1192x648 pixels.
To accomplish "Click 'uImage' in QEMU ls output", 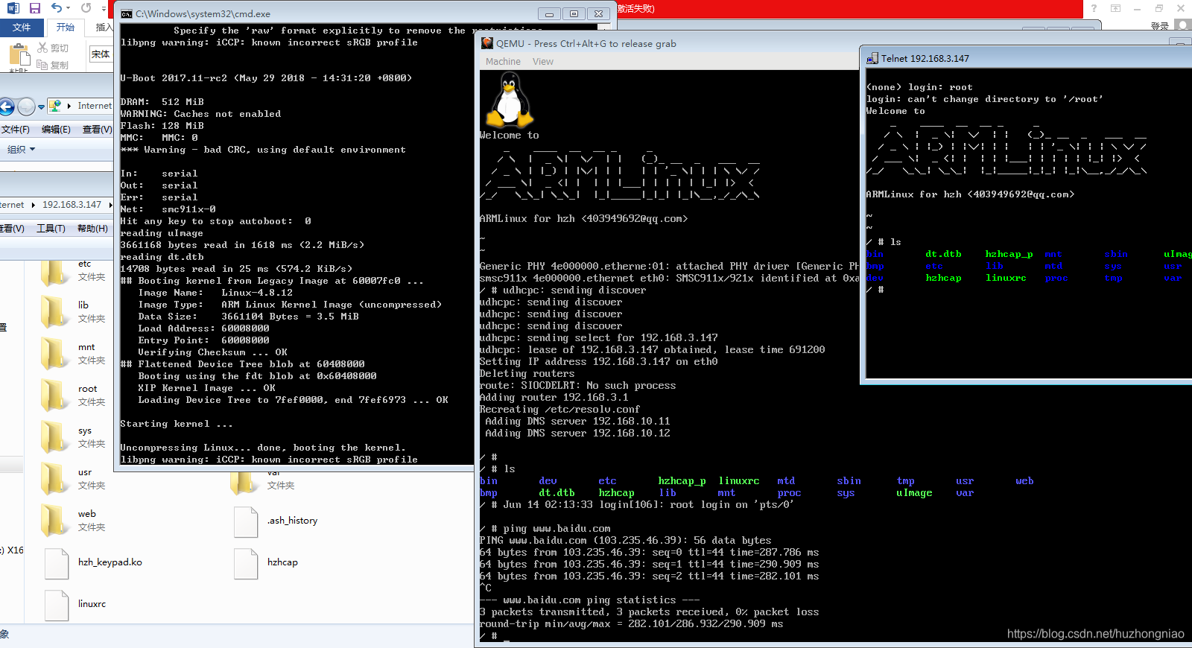I will (x=914, y=493).
